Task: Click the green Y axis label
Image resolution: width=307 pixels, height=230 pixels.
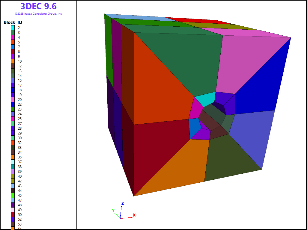Action: pyautogui.click(x=113, y=211)
